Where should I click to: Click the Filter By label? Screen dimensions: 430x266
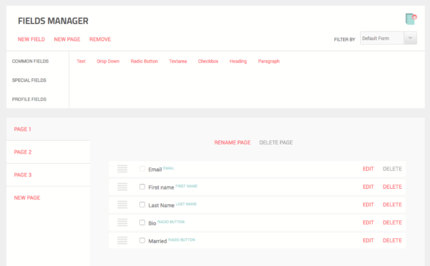[x=344, y=40]
